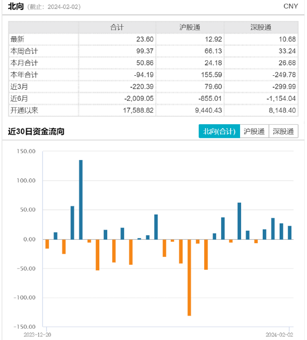Click the value 23.60
The width and height of the screenshot is (307, 340).
click(145, 39)
